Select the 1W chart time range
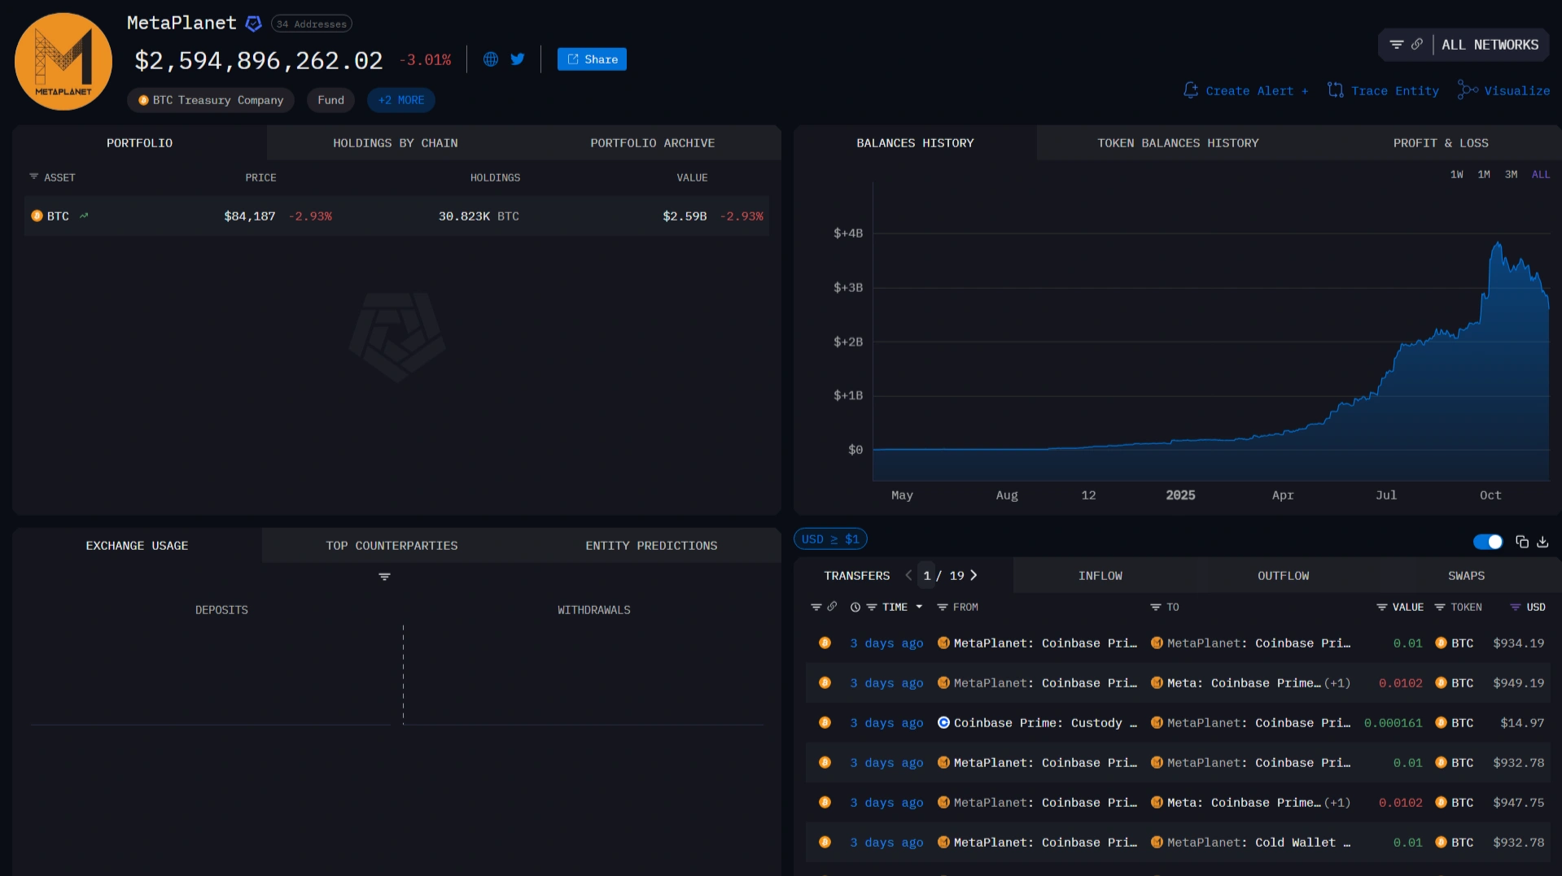This screenshot has width=1562, height=876. pos(1456,175)
